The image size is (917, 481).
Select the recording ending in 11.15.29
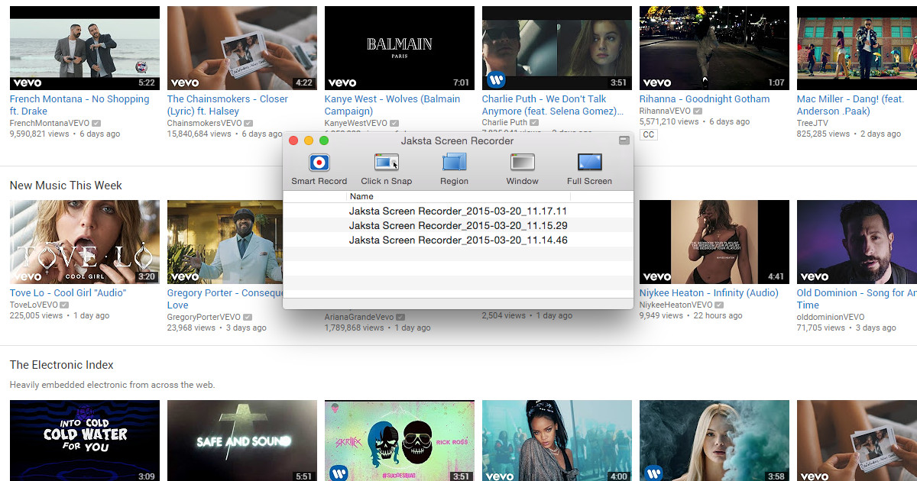[x=458, y=225]
